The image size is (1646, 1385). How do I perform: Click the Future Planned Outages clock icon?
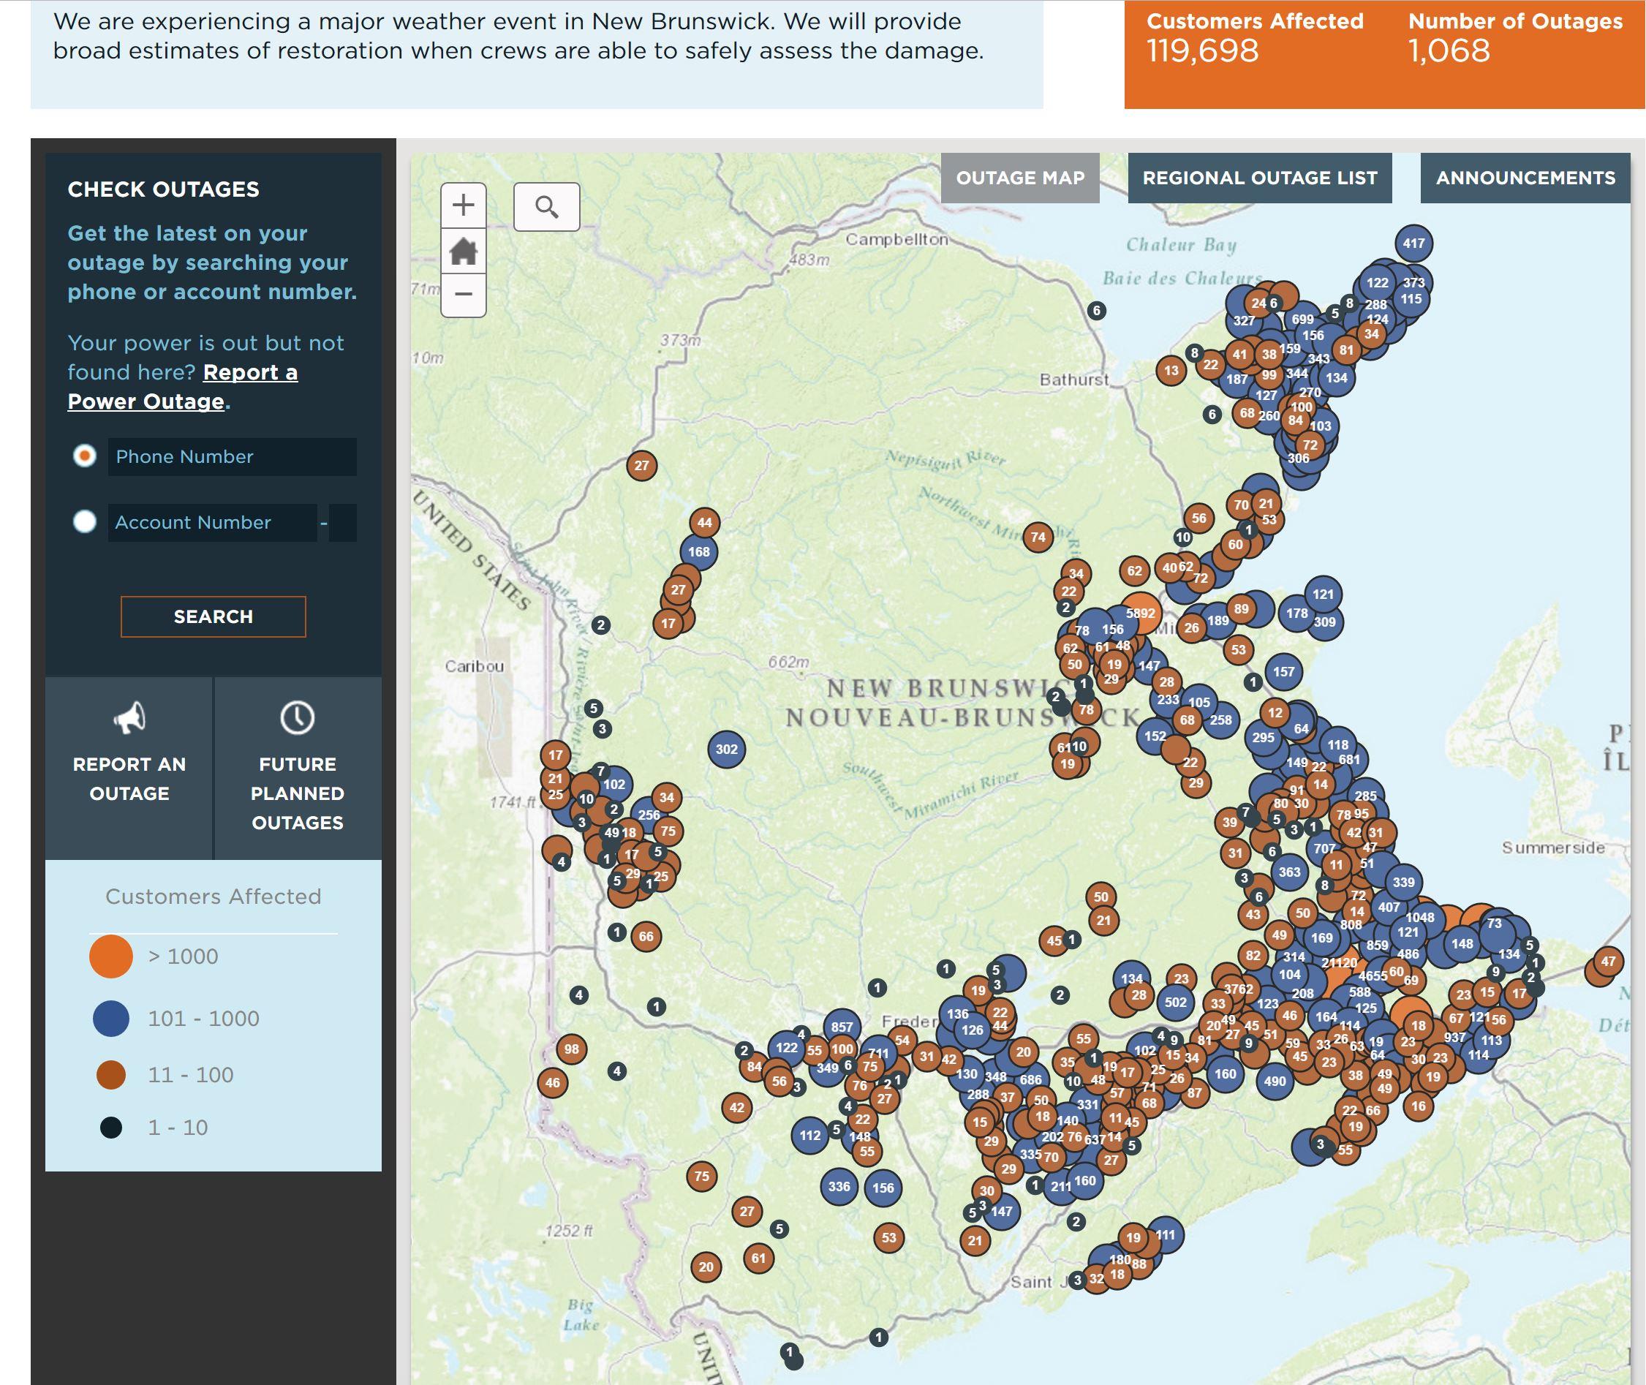(x=298, y=717)
